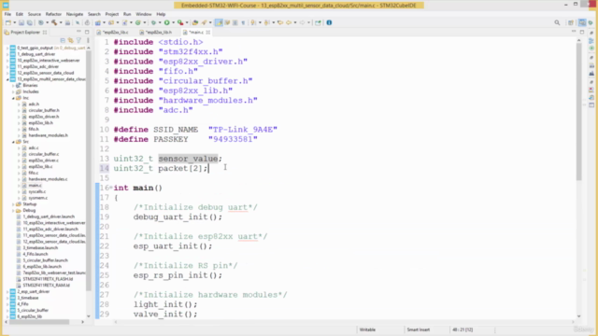Expand the 1_debug_uart_driver project
Screen dimensions: 598x336
[7, 54]
